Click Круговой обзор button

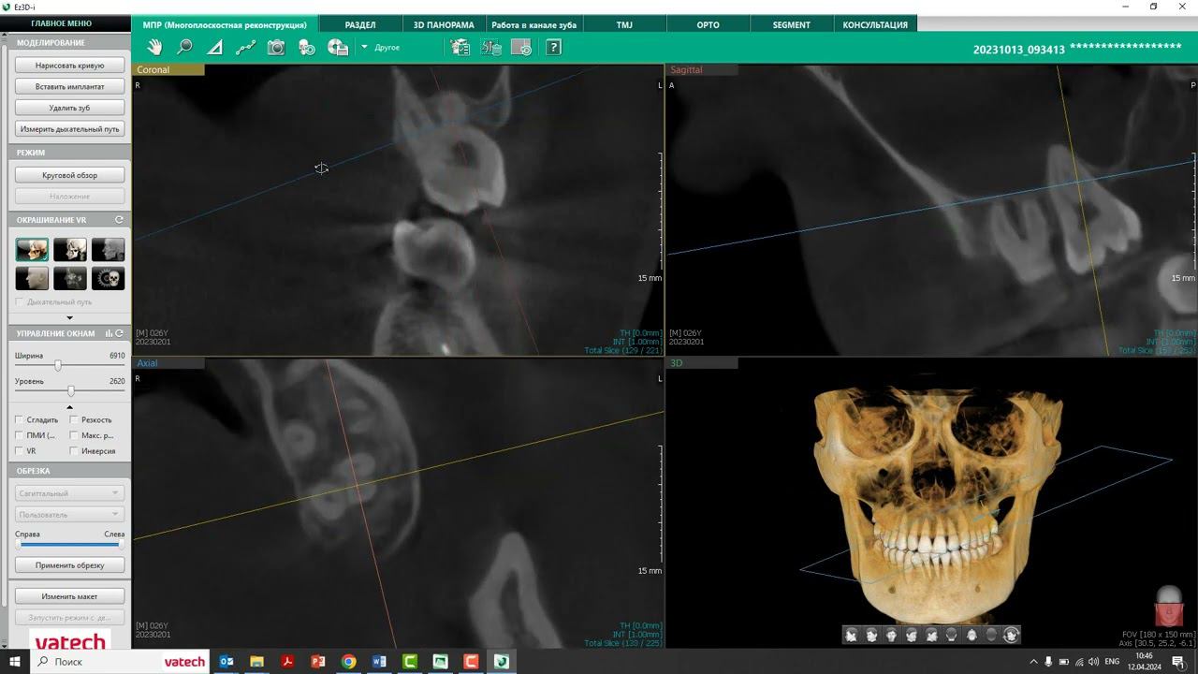(70, 175)
